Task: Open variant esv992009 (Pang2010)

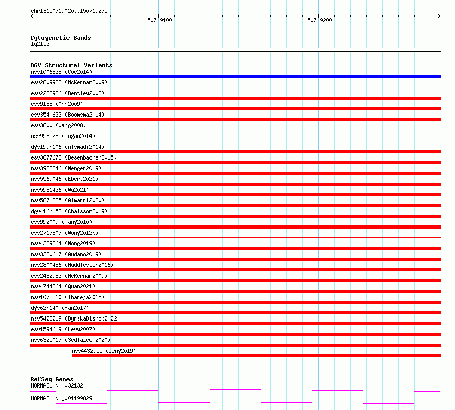Action: click(61, 222)
